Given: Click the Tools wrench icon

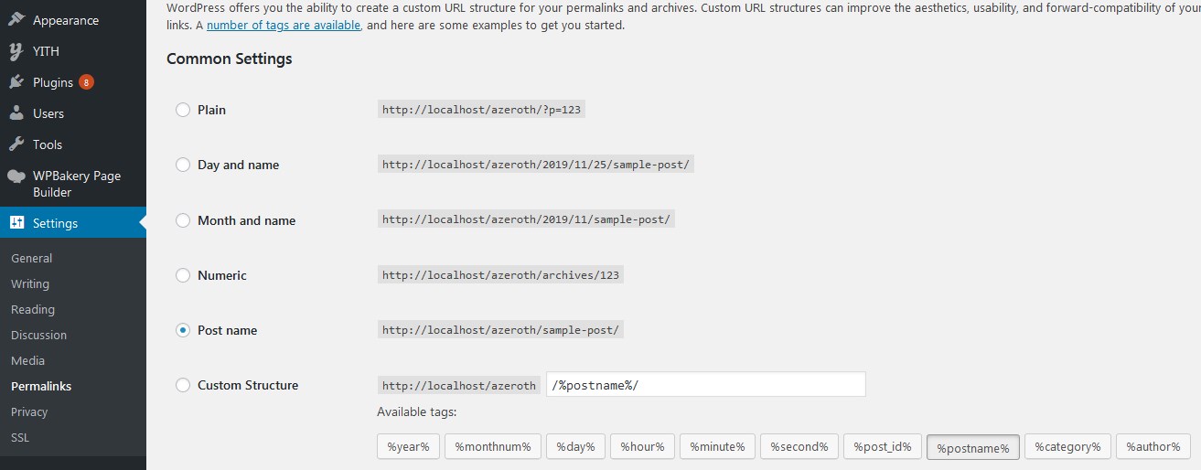Looking at the screenshot, I should pyautogui.click(x=16, y=144).
